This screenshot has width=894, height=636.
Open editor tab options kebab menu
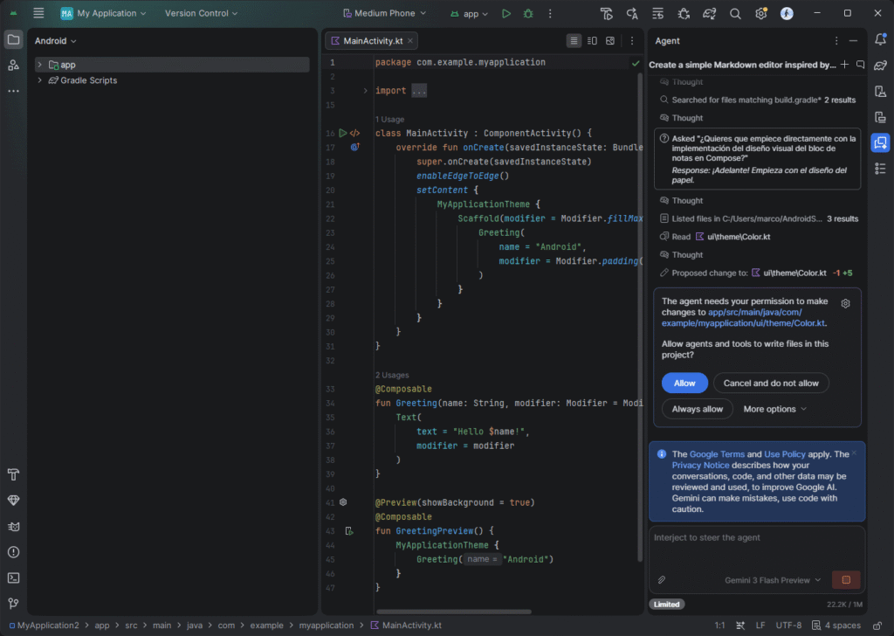pyautogui.click(x=632, y=40)
